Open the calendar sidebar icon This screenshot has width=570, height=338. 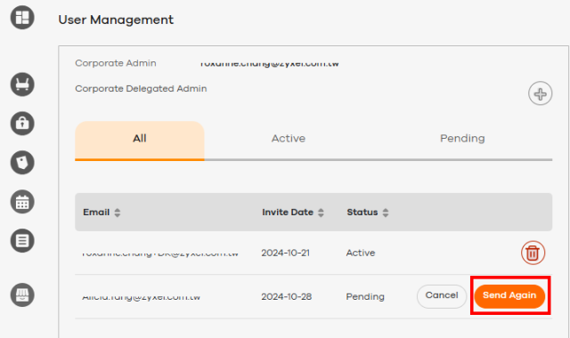22,202
